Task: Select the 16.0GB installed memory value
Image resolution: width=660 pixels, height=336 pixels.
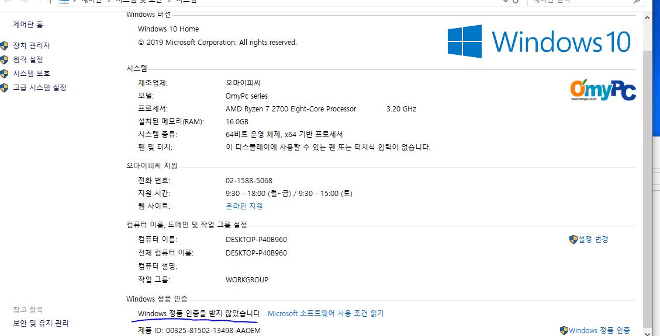Action: click(x=237, y=123)
